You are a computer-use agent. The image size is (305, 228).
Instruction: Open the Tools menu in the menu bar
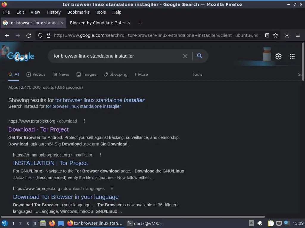[x=101, y=12]
